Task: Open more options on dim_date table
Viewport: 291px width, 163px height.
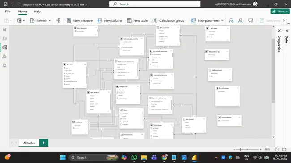Action: point(85,65)
